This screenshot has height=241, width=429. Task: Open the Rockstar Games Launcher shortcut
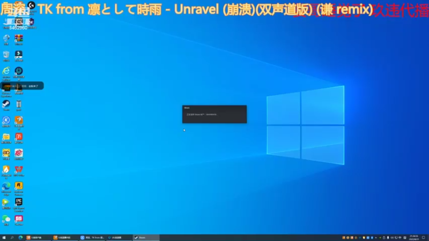[19, 189]
